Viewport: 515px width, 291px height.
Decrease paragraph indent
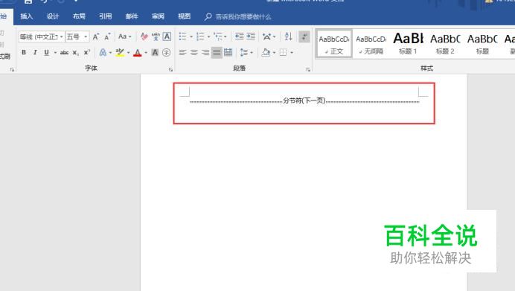tap(240, 36)
